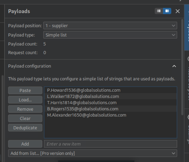Screen dimensions: 189x162
Task: Focus the Enter a new item field
Action: 110,144
